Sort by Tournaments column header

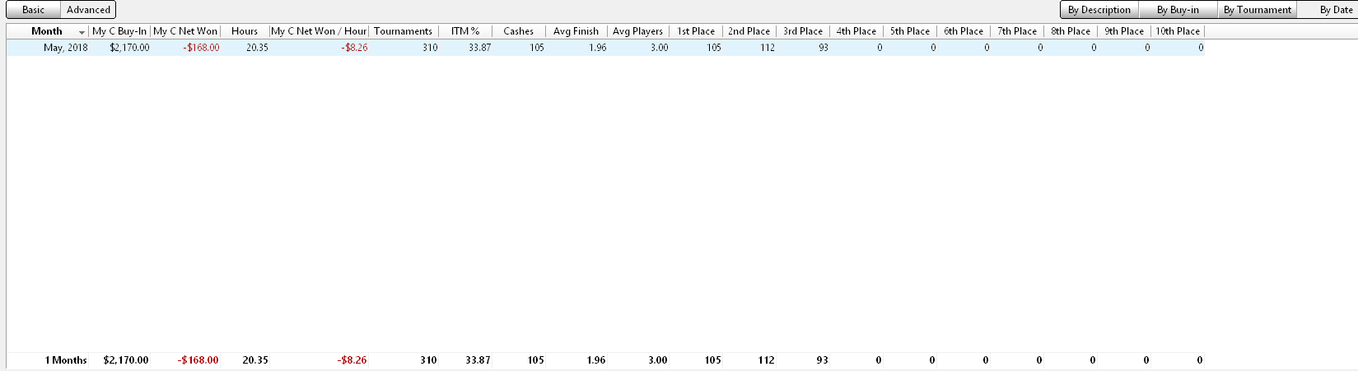(404, 31)
